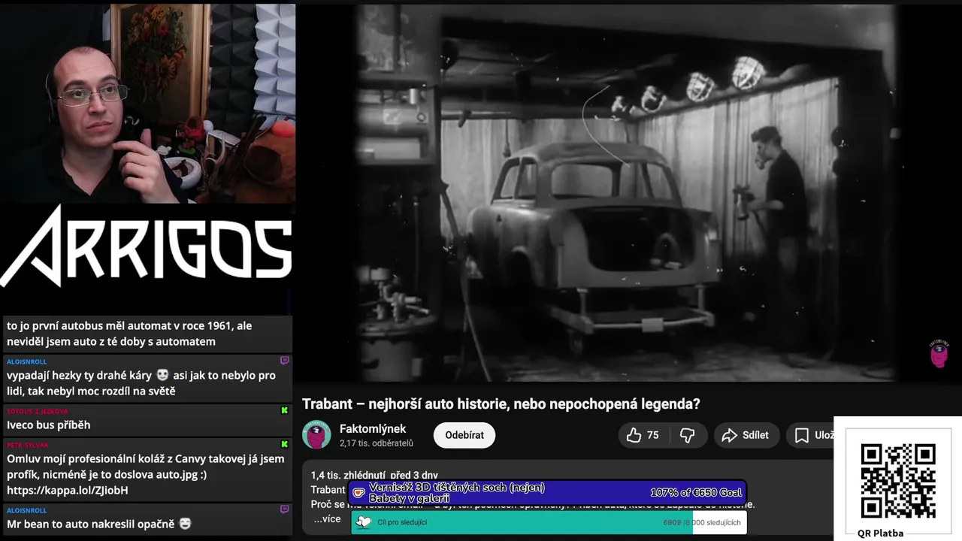Click the Trabant video title text
The image size is (962, 541).
point(501,403)
